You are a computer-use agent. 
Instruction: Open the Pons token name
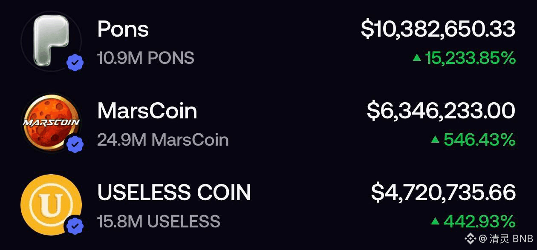pyautogui.click(x=123, y=29)
